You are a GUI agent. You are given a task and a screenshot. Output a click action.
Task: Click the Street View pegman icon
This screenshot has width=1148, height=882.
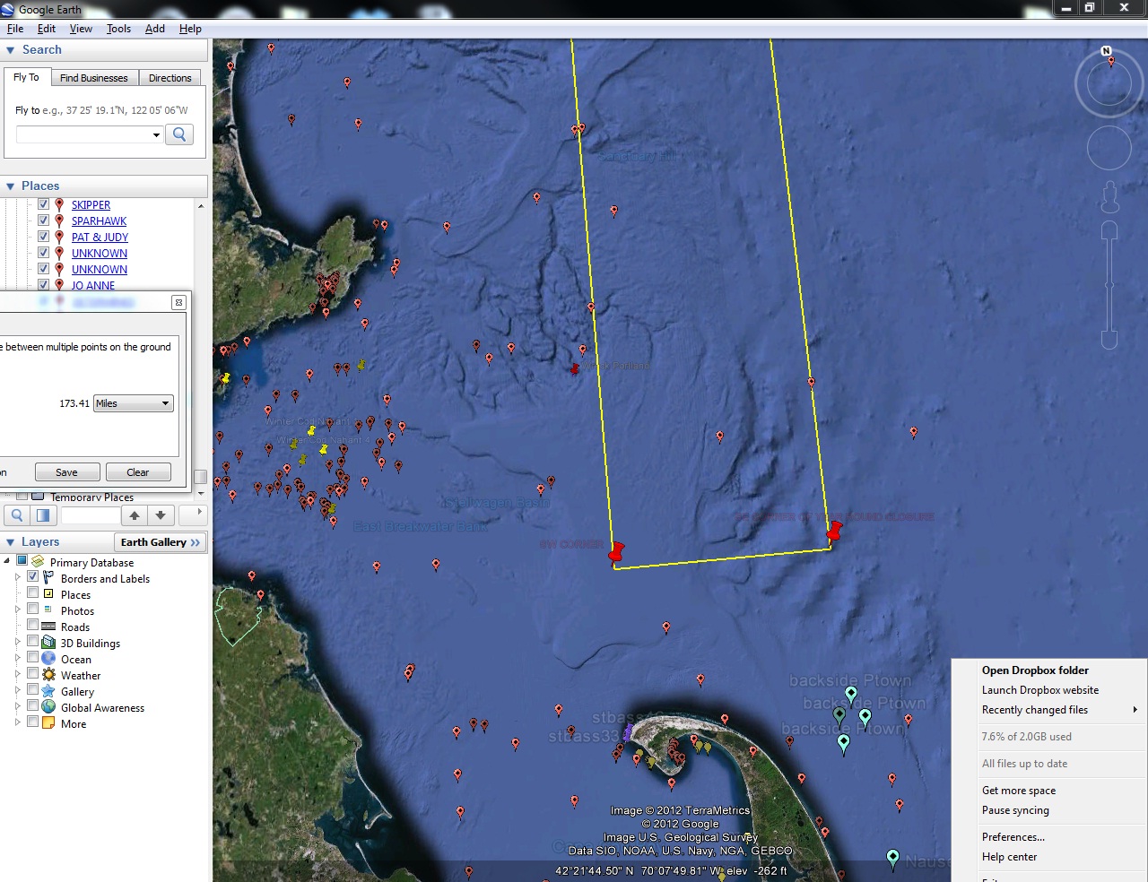click(x=1109, y=196)
